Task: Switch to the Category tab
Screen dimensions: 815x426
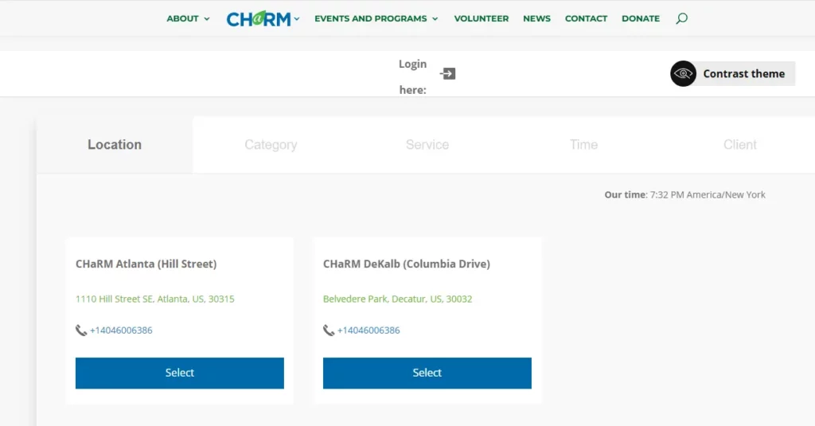Action: point(271,145)
